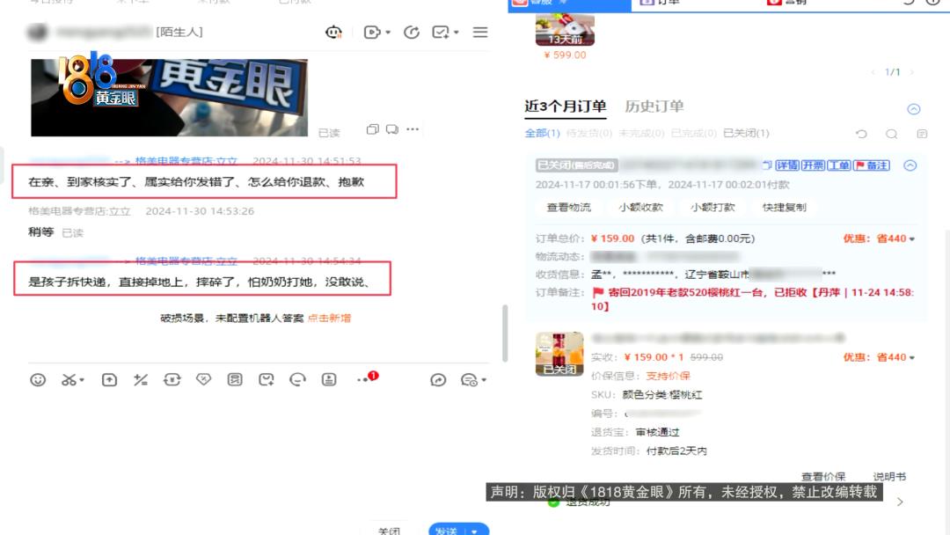This screenshot has width=950, height=535.
Task: Open the dropdown arrow beside the video icon
Action: [x=388, y=32]
